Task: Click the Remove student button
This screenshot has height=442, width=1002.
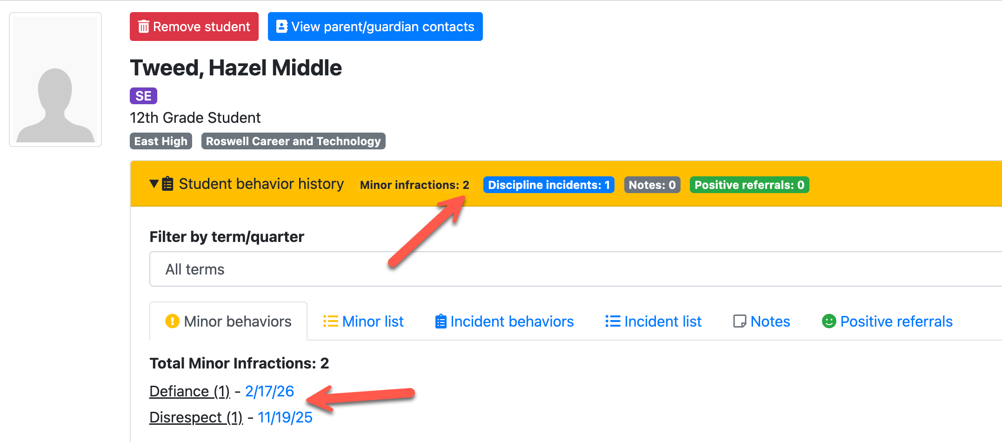Action: (194, 27)
